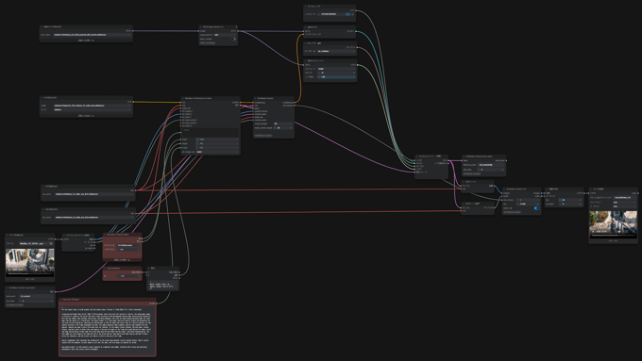
Task: Toggle allow_compile in Patch Sage Attention KJ
Action: [233, 39]
